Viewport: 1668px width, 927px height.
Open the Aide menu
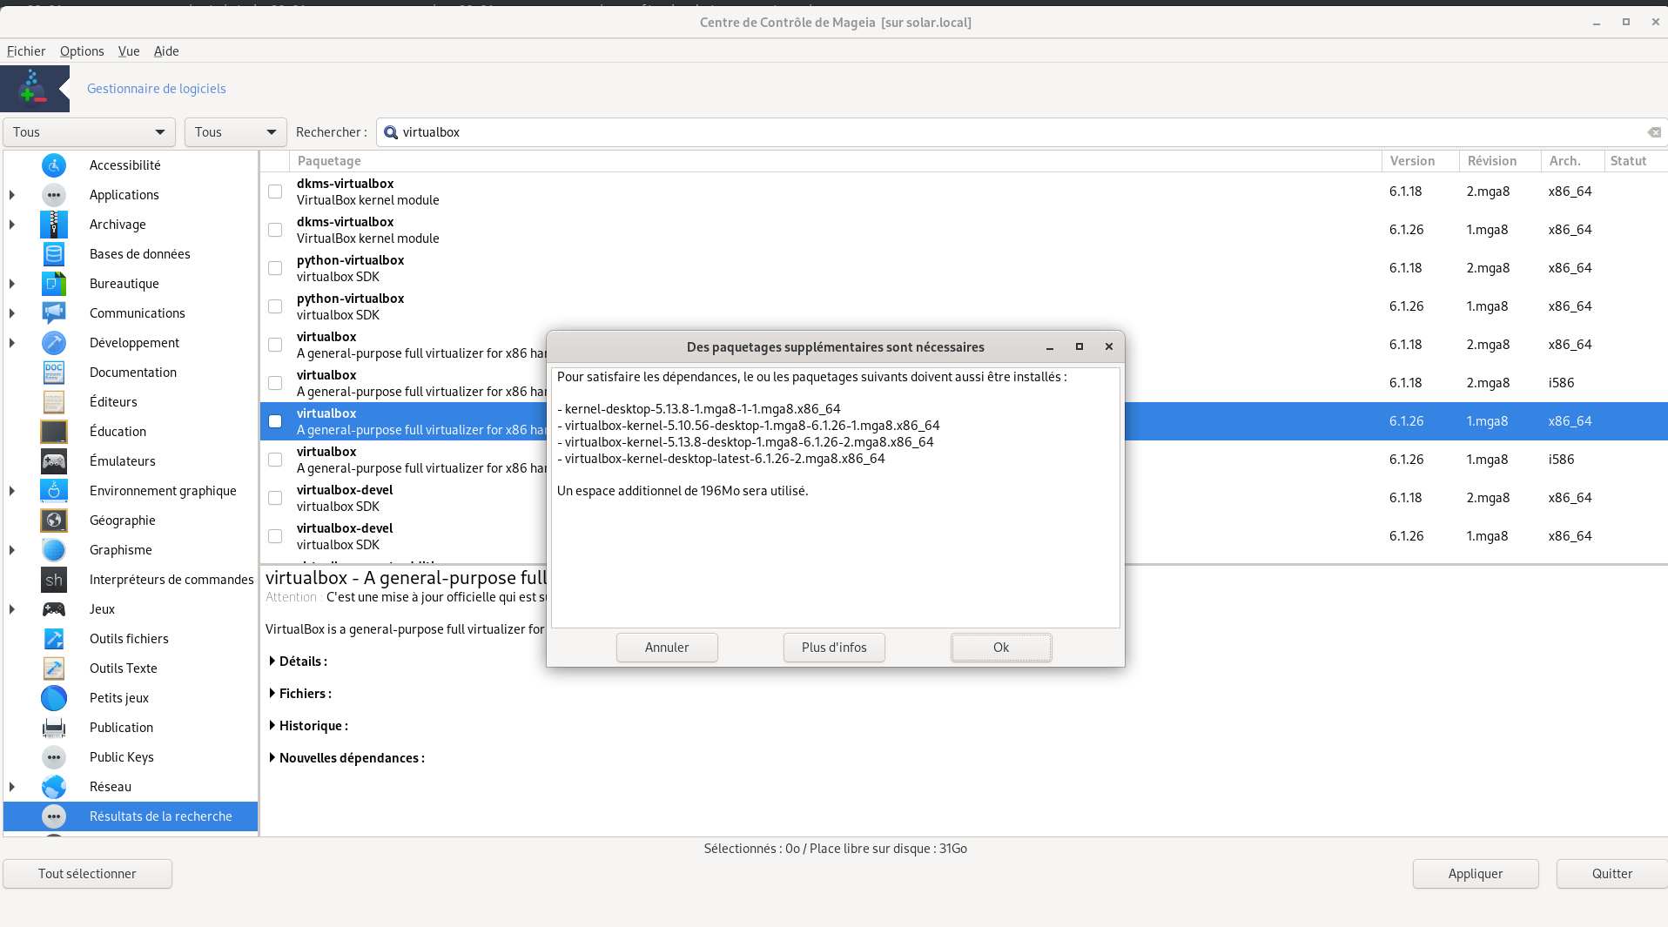pyautogui.click(x=166, y=51)
